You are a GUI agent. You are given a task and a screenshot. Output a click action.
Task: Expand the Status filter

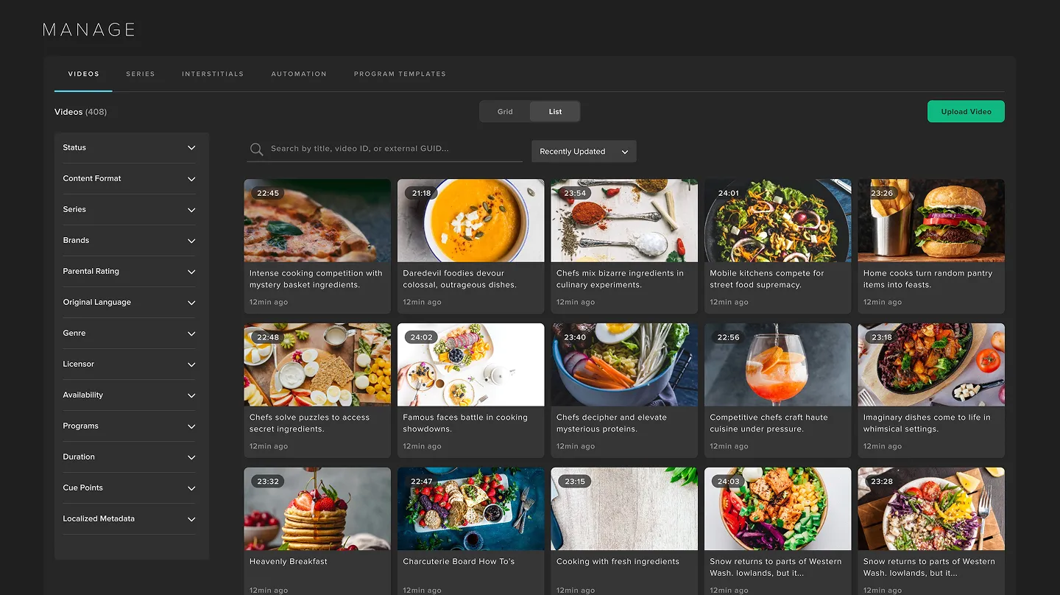[130, 148]
